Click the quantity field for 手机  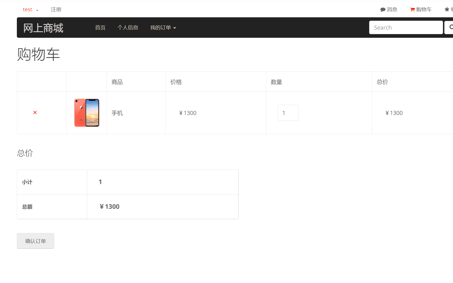[288, 113]
